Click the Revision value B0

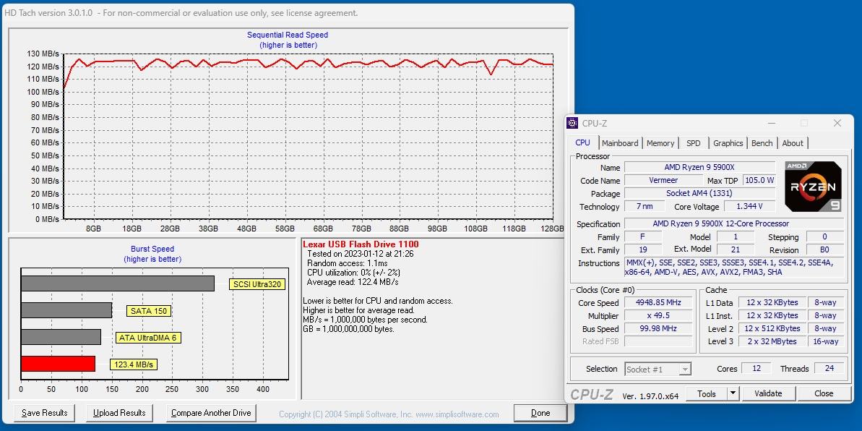coord(824,249)
